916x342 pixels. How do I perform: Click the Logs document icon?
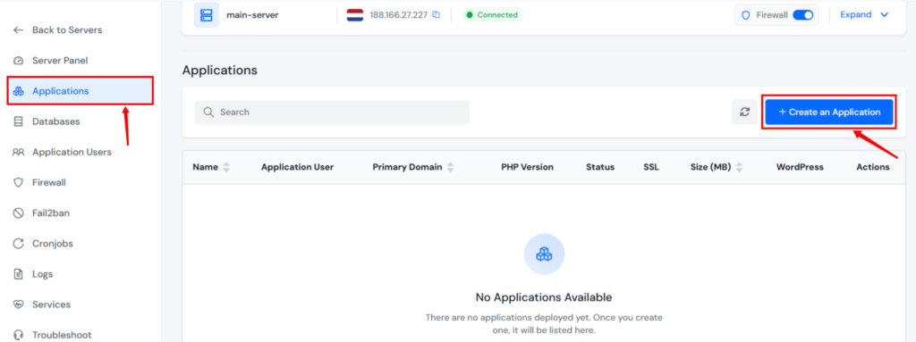coord(19,274)
